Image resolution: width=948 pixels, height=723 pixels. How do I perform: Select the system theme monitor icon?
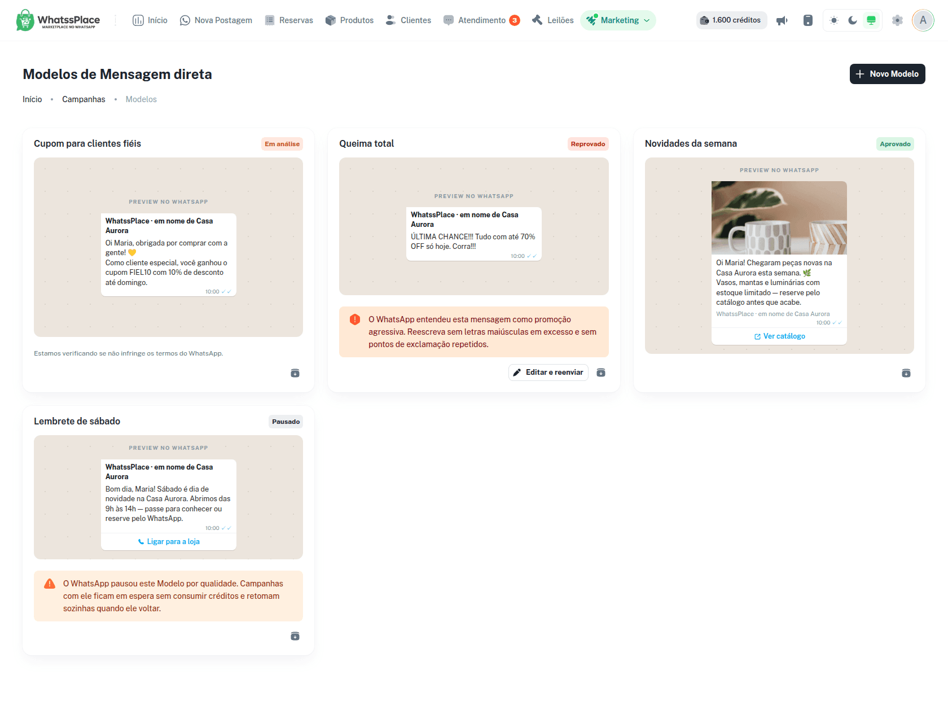point(871,20)
